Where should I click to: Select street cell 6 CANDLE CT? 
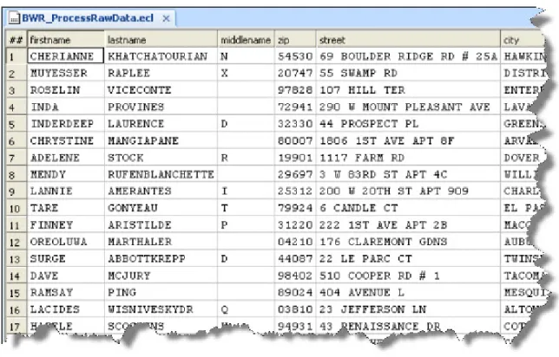pyautogui.click(x=409, y=208)
